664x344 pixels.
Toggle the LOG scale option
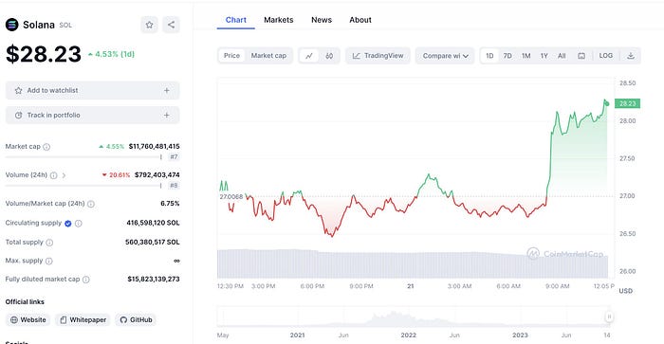605,56
